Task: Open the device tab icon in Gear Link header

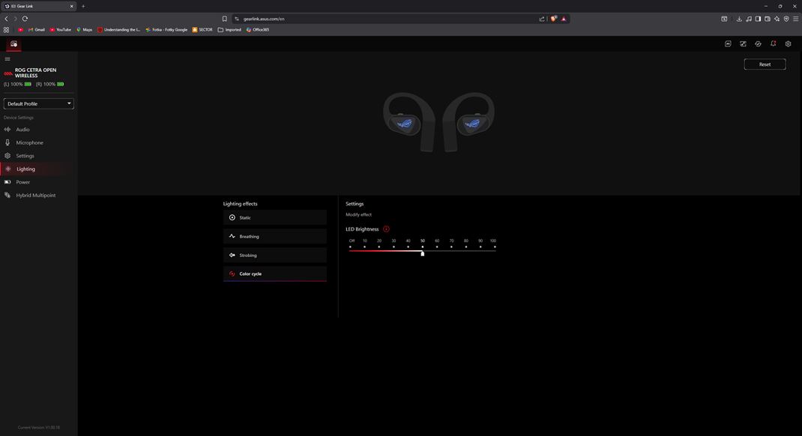Action: coord(13,44)
